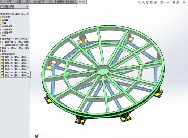Open the Display Style dropdown arrow
This screenshot has width=188, height=138.
point(164,3)
